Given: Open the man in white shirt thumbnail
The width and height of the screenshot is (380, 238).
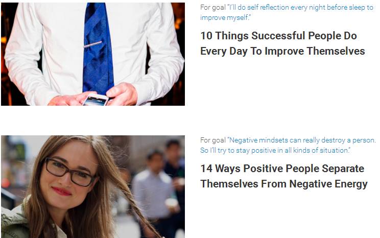Looking at the screenshot, I should click(93, 54).
